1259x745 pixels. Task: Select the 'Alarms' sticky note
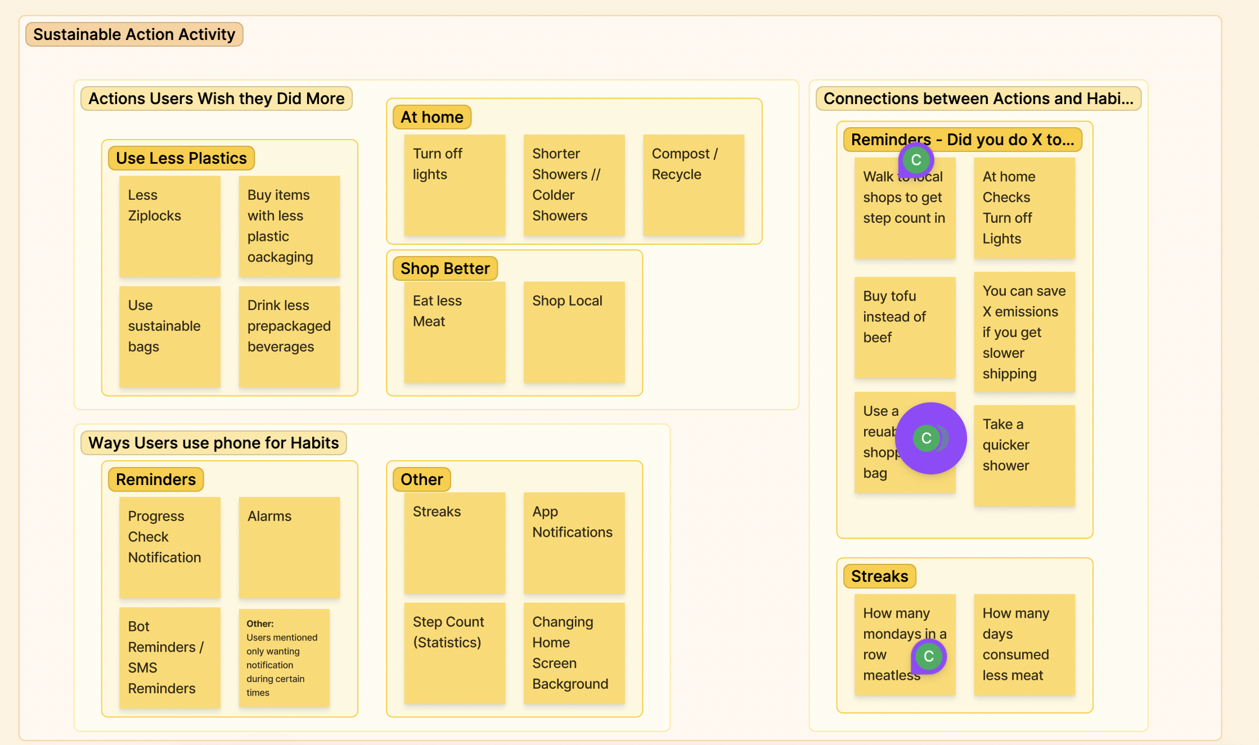[x=289, y=547]
